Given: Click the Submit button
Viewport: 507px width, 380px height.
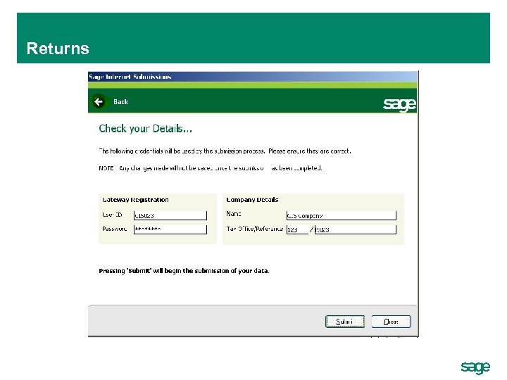Looking at the screenshot, I should tap(344, 322).
